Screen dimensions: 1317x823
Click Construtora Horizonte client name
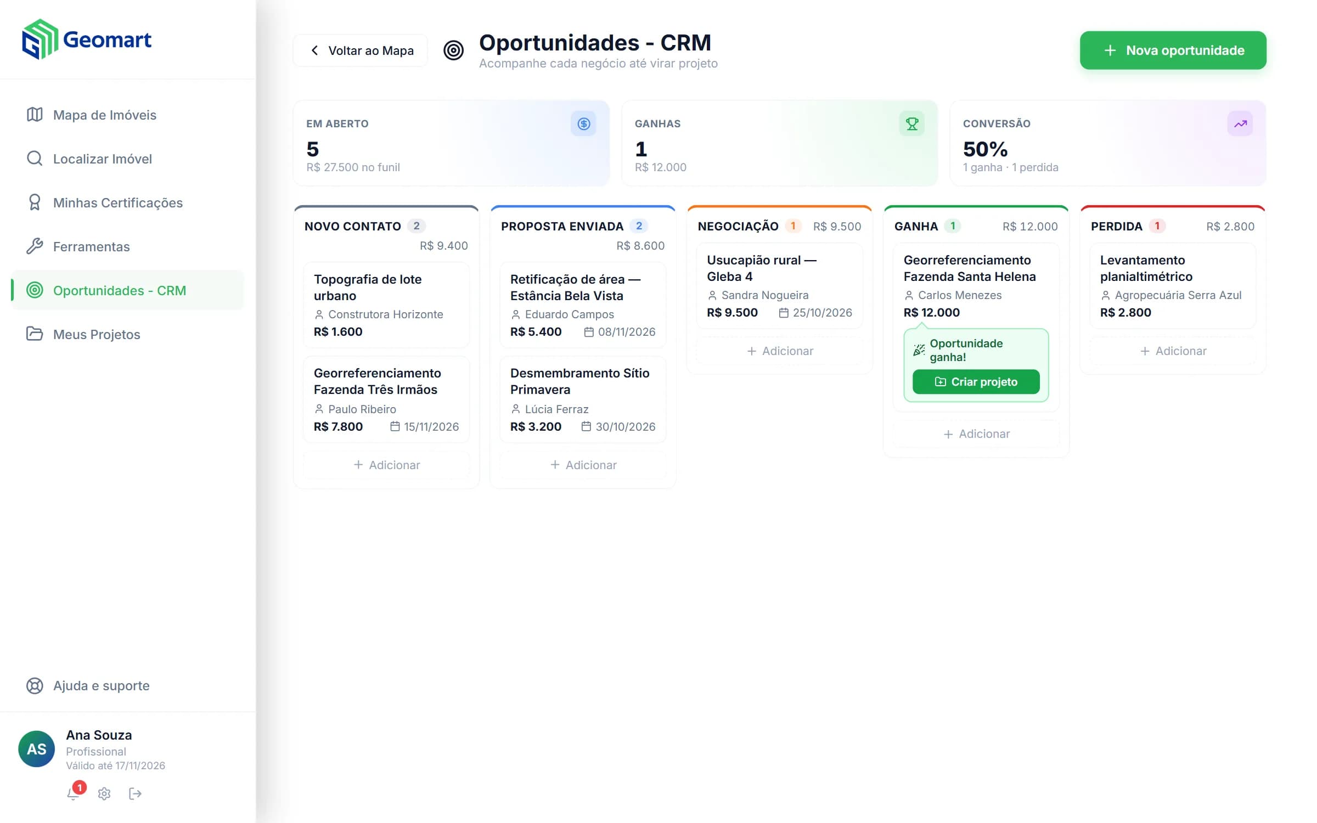point(385,314)
